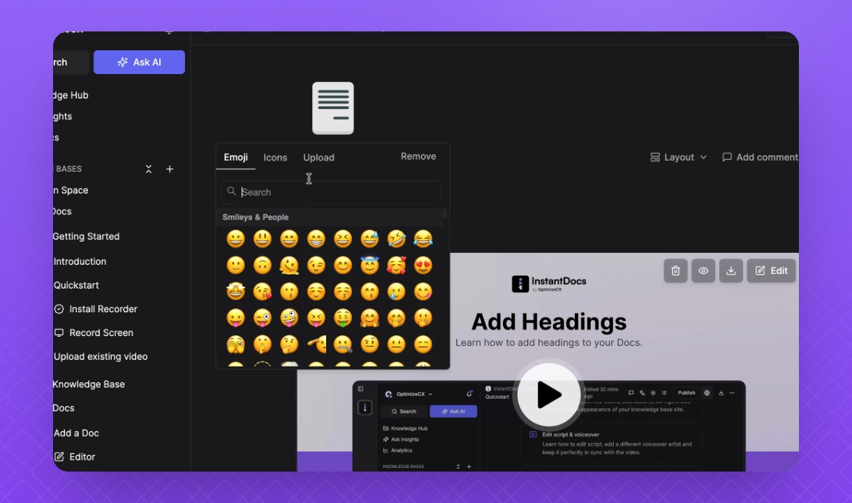Click the 'Add Headings' title on the video

click(x=549, y=321)
